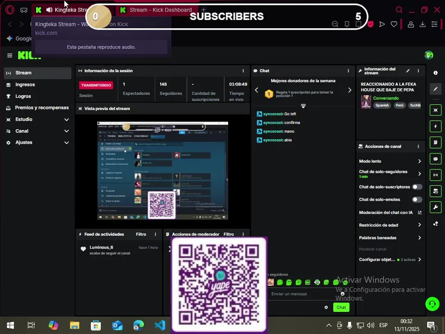This screenshot has height=334, width=445.
Task: Open Opera downloads icon
Action: click(x=422, y=25)
